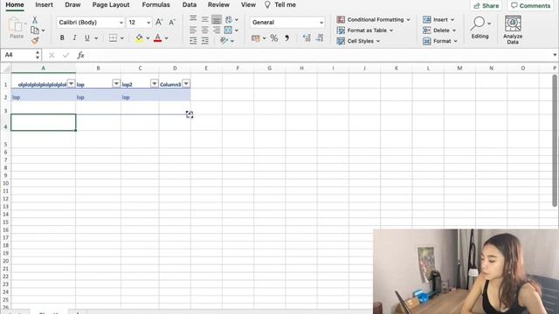
Task: Click the text Orientation icon
Action: click(224, 41)
